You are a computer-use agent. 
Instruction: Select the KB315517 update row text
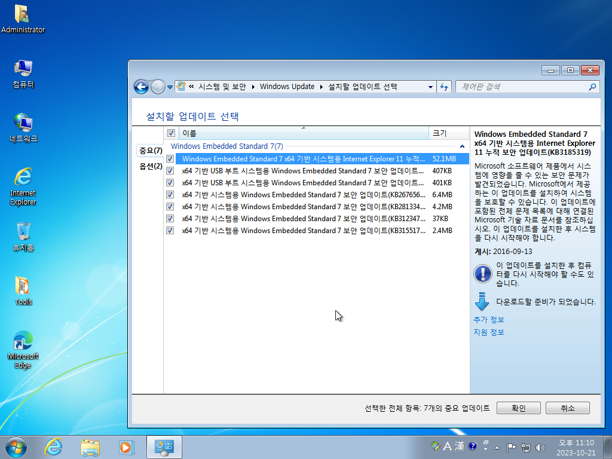click(304, 231)
